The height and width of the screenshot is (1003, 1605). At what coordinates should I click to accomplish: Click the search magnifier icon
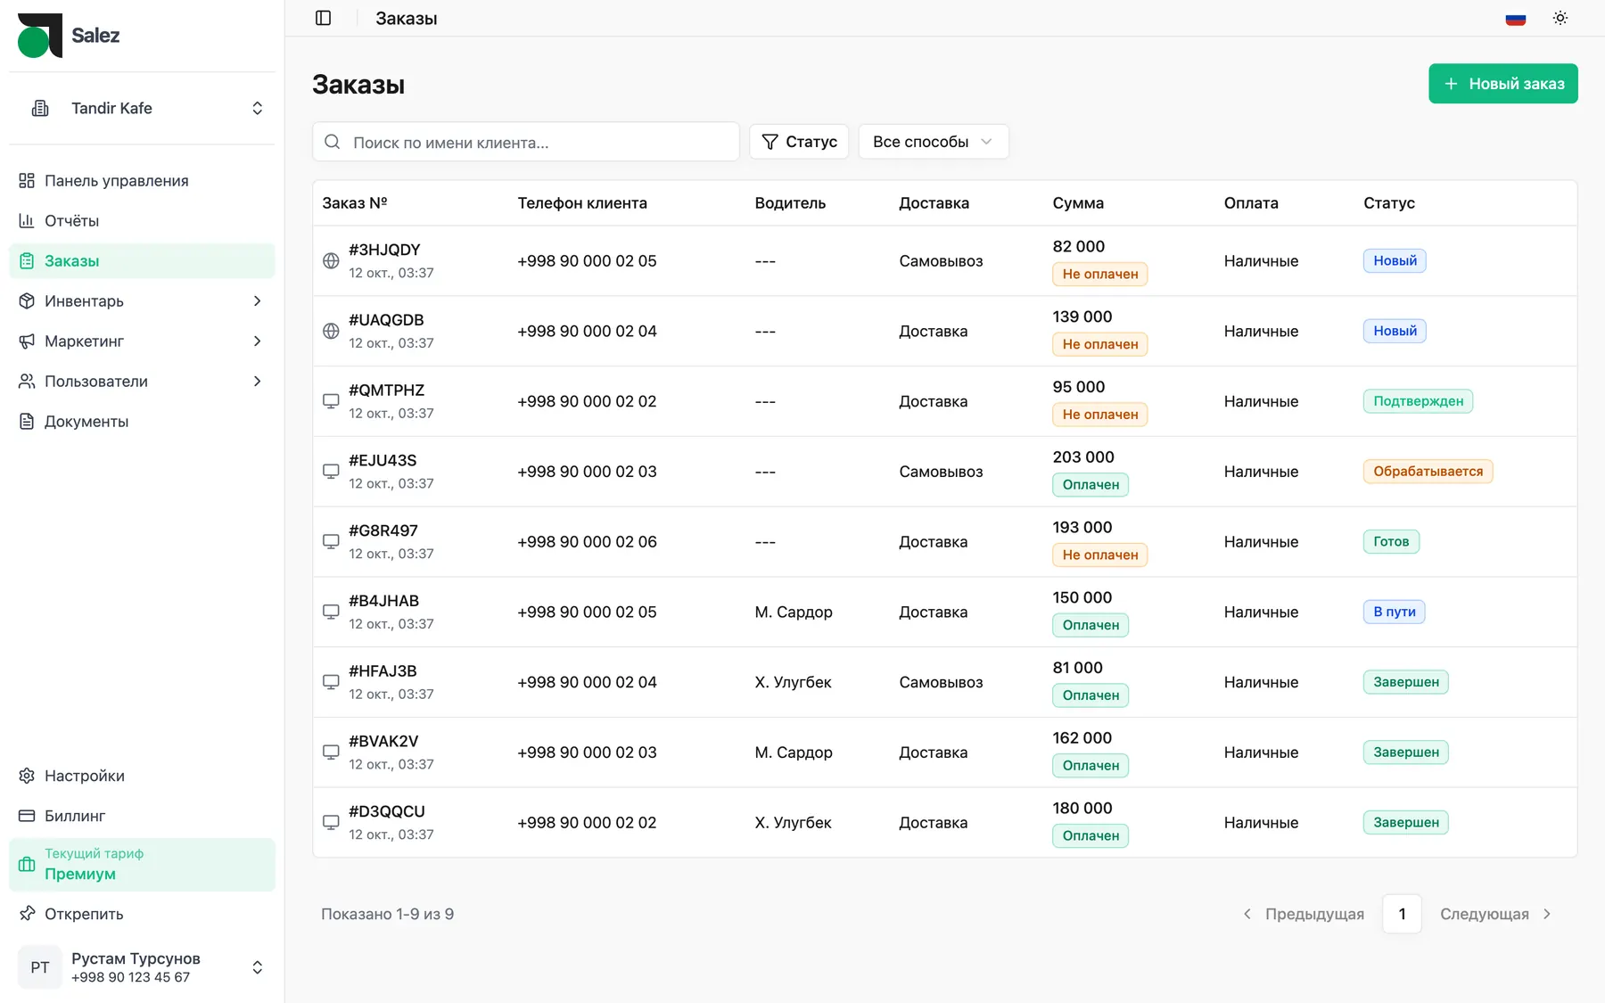[x=333, y=142]
